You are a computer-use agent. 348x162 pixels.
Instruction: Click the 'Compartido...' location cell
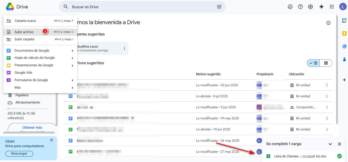(x=303, y=107)
